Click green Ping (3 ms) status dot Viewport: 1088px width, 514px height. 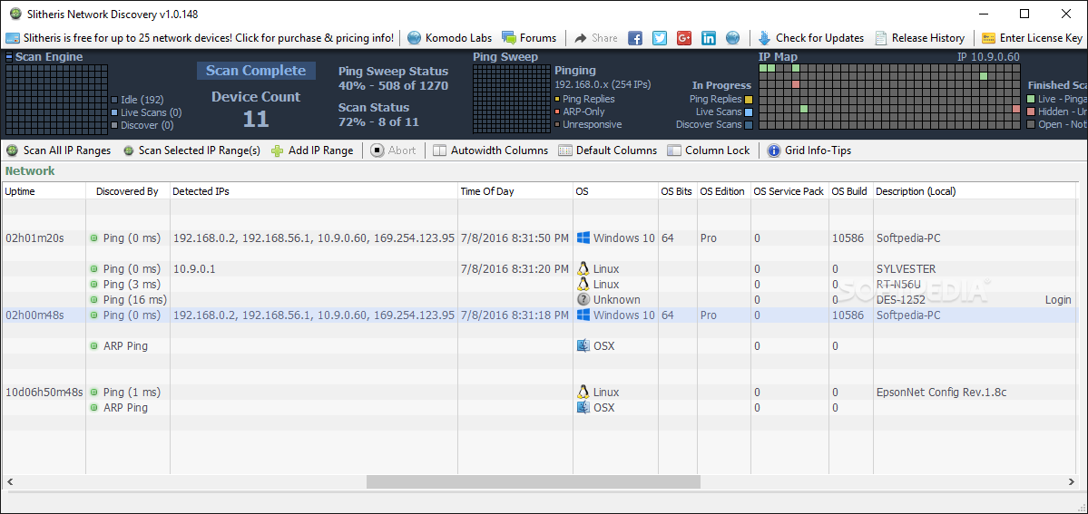(x=94, y=285)
